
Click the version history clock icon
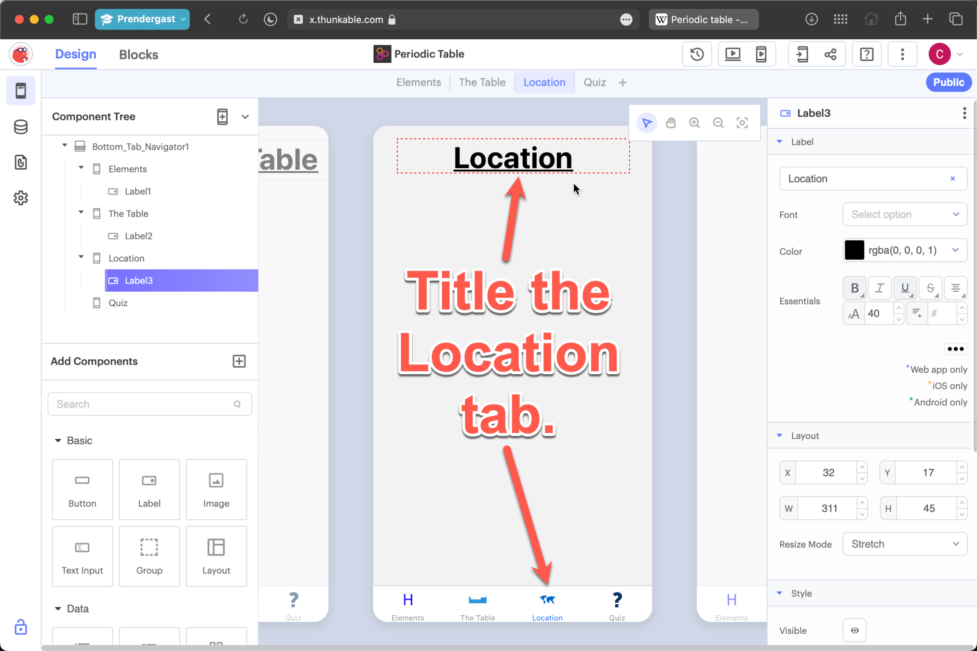click(697, 54)
